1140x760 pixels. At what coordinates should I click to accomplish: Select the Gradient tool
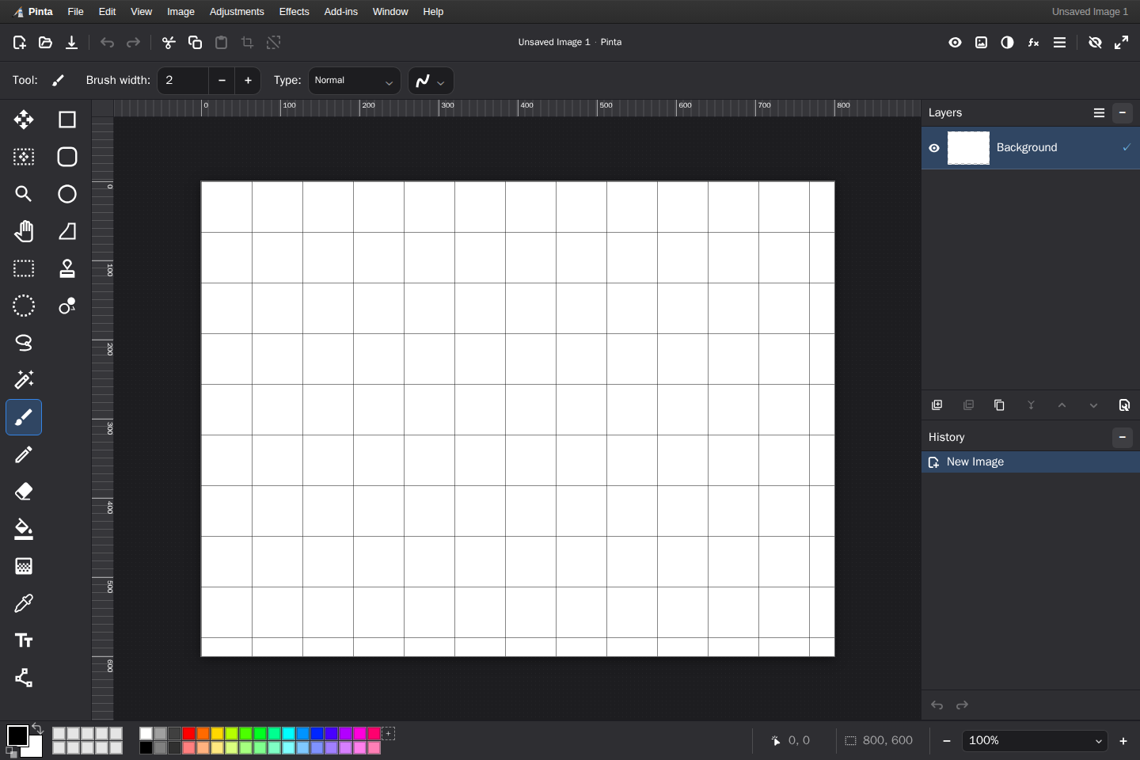(24, 566)
